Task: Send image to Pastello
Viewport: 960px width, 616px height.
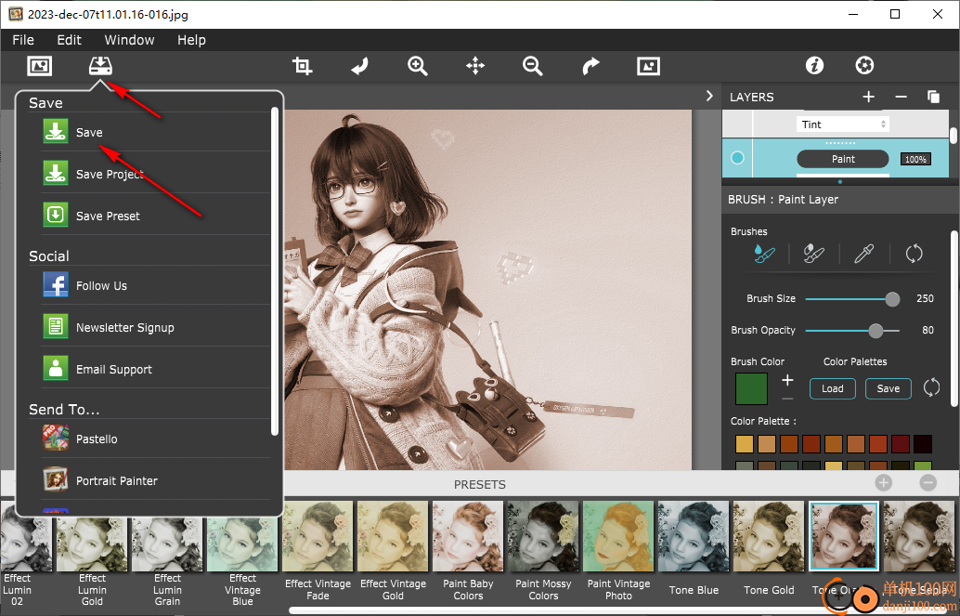Action: (155, 439)
